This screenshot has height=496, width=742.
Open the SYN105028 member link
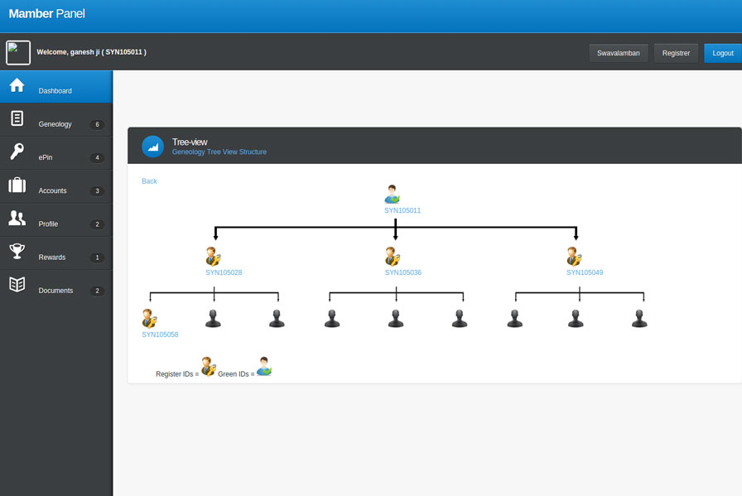coord(224,272)
